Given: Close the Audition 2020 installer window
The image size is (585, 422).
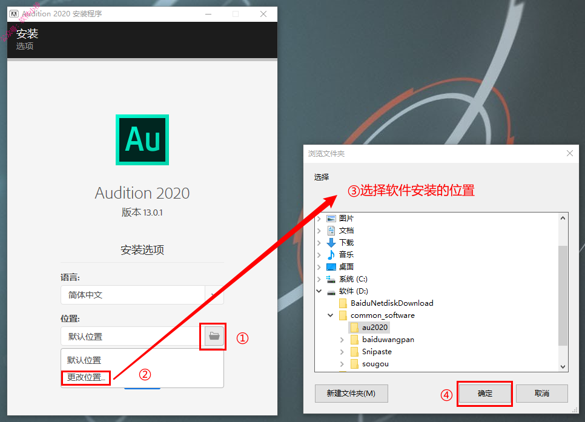Looking at the screenshot, I should pyautogui.click(x=263, y=14).
